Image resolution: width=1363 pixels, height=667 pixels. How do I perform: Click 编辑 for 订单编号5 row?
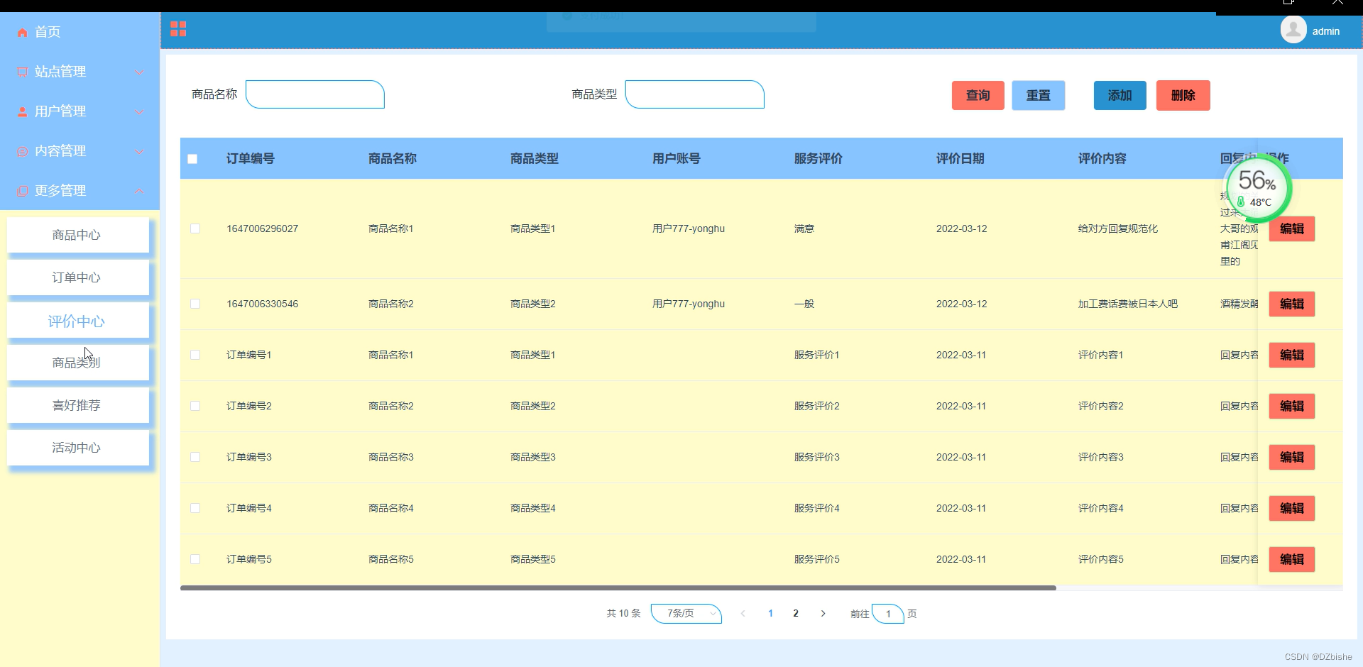1291,559
